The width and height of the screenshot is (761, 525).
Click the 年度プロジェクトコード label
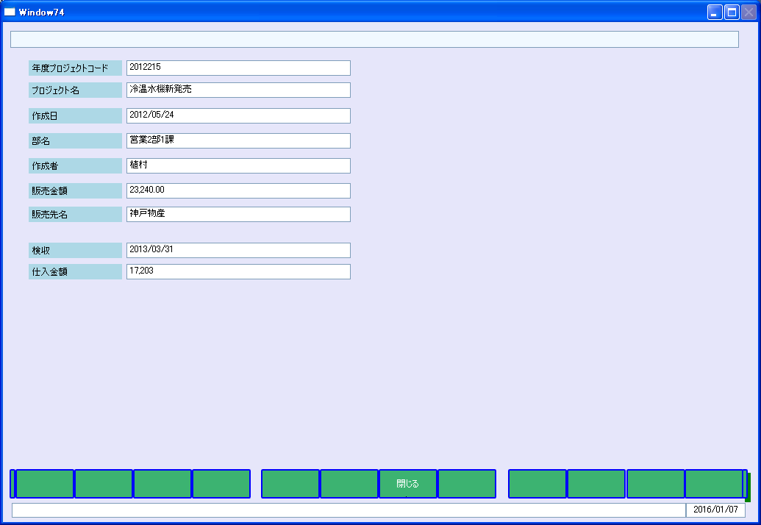pos(75,68)
